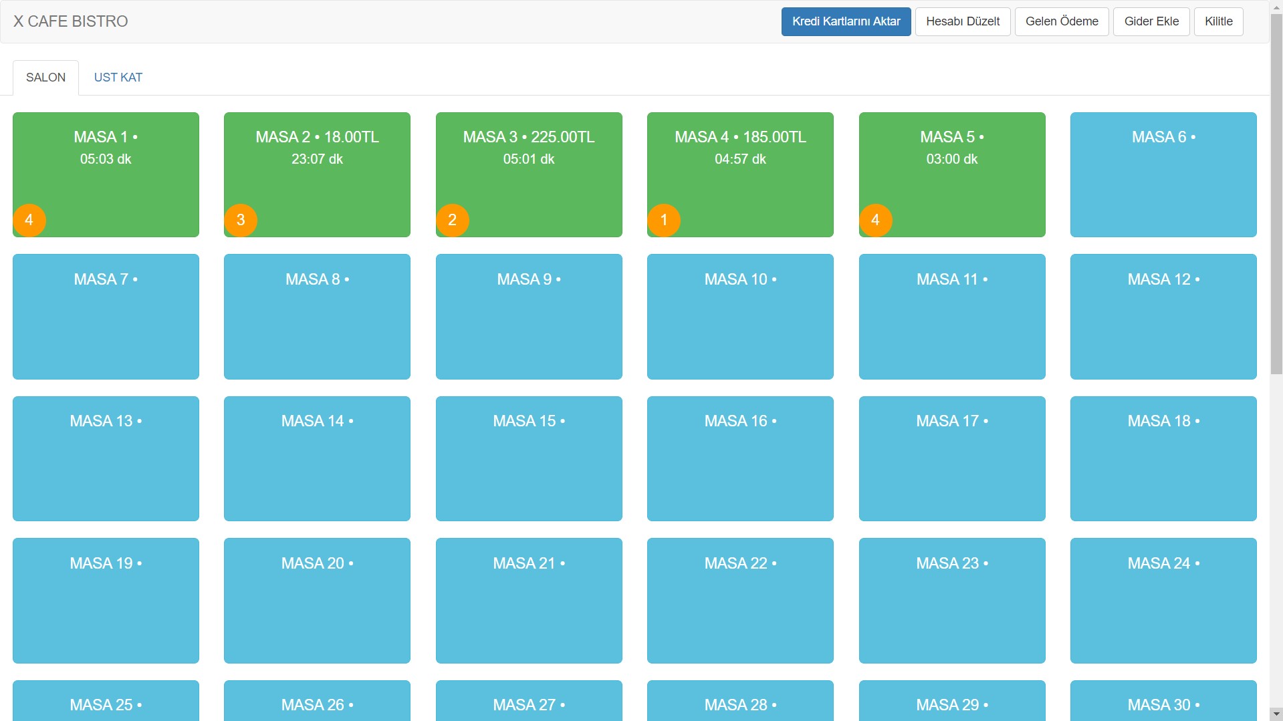Click the orange badge on MASA 3
Viewport: 1283px width, 721px height.
click(x=453, y=220)
